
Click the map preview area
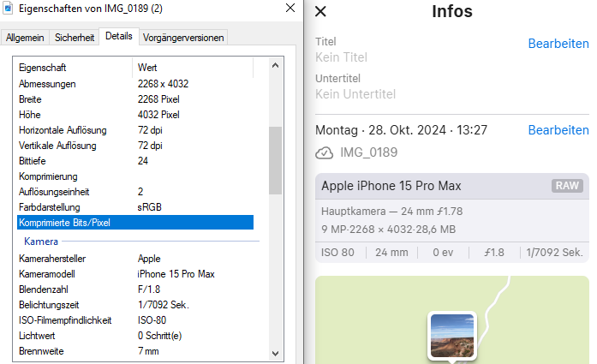[x=531, y=317]
